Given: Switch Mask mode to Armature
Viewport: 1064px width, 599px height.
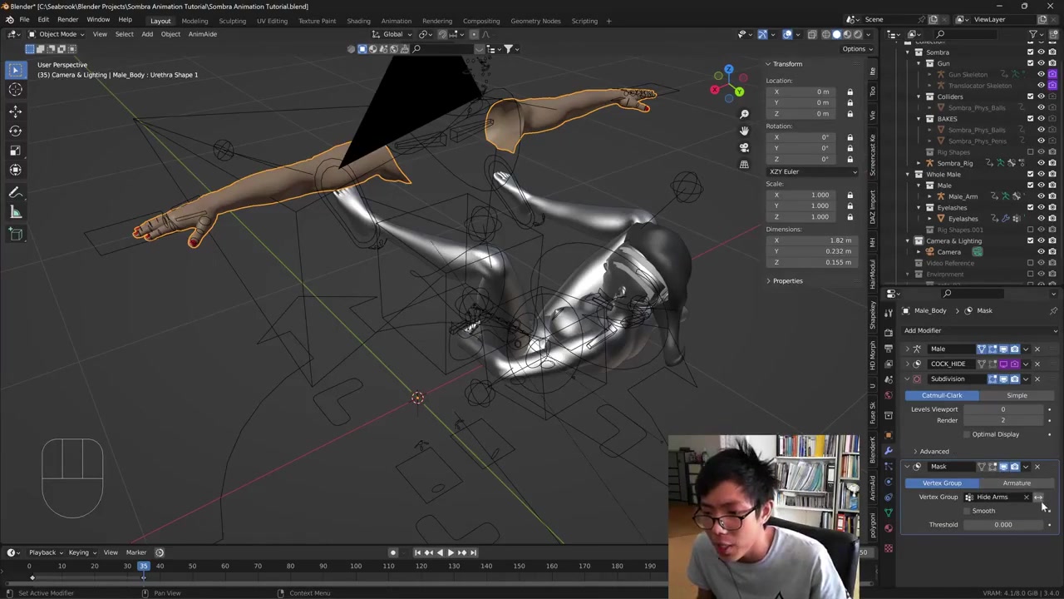Looking at the screenshot, I should 1016,483.
